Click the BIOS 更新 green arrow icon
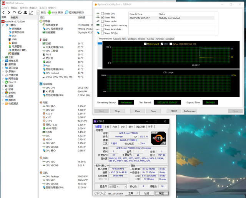Screen dimensions: 246x198 coord(49,12)
